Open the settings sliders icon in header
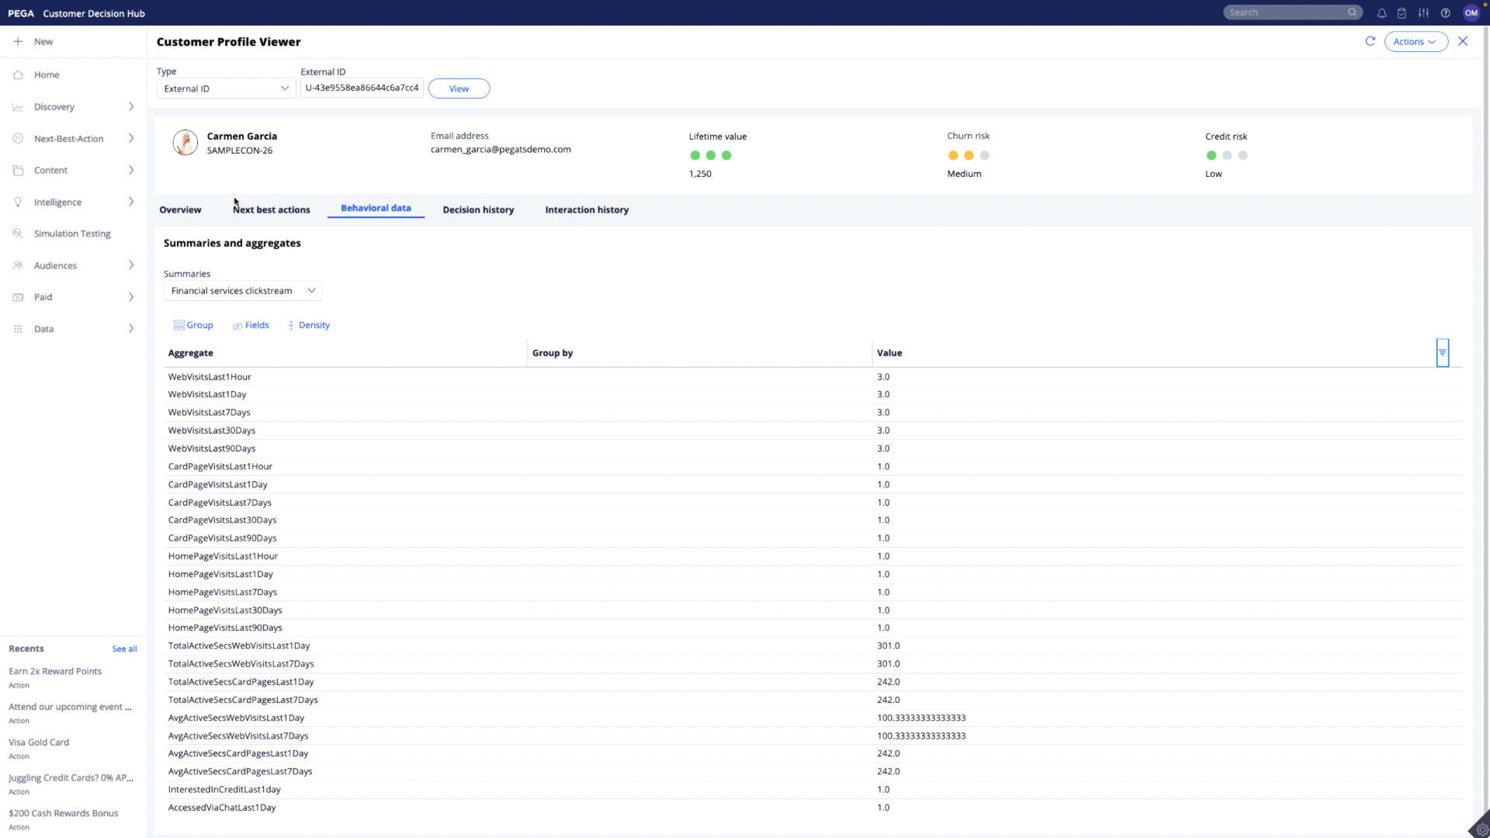This screenshot has width=1490, height=838. coord(1424,12)
